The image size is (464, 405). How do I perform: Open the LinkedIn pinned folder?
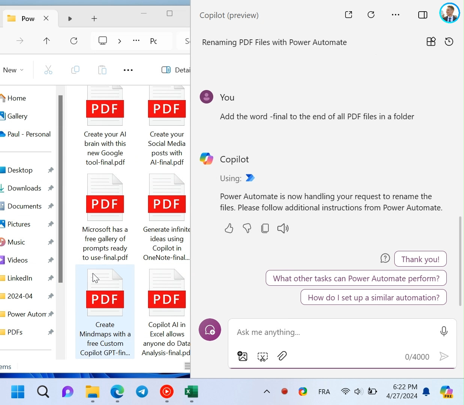19,278
